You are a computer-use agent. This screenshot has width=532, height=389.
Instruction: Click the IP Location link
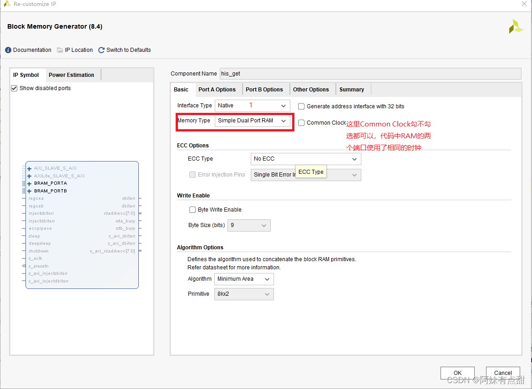79,50
